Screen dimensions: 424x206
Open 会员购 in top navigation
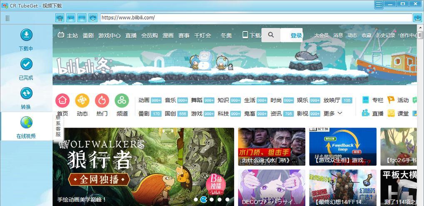point(150,35)
